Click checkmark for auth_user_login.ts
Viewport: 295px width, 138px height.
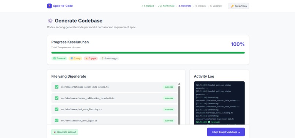point(56,120)
